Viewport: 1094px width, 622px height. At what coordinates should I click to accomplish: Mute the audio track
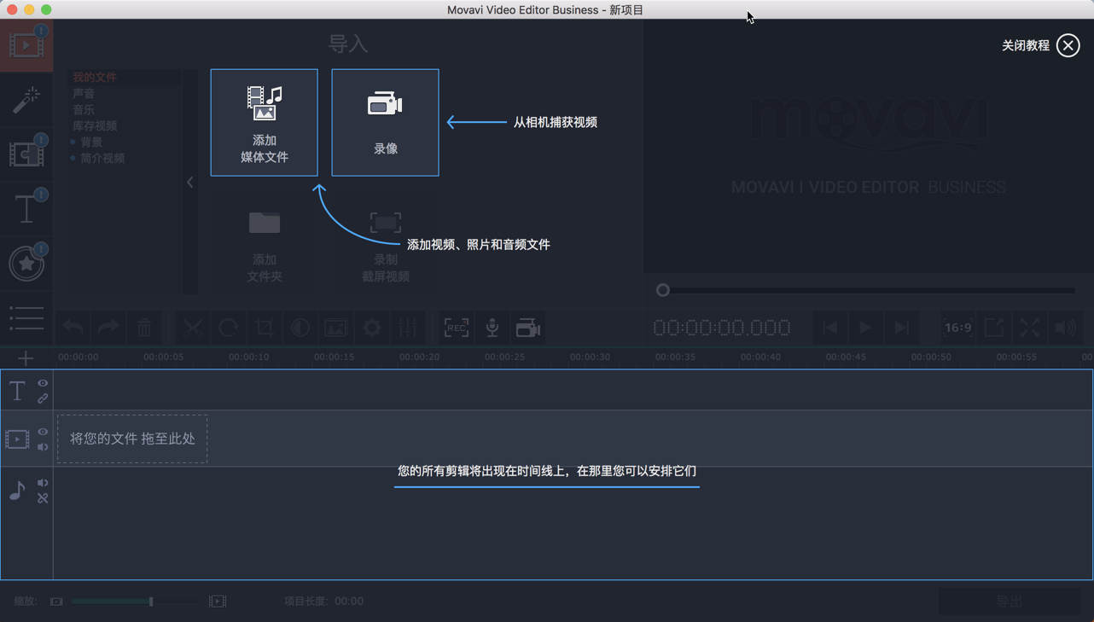point(41,484)
